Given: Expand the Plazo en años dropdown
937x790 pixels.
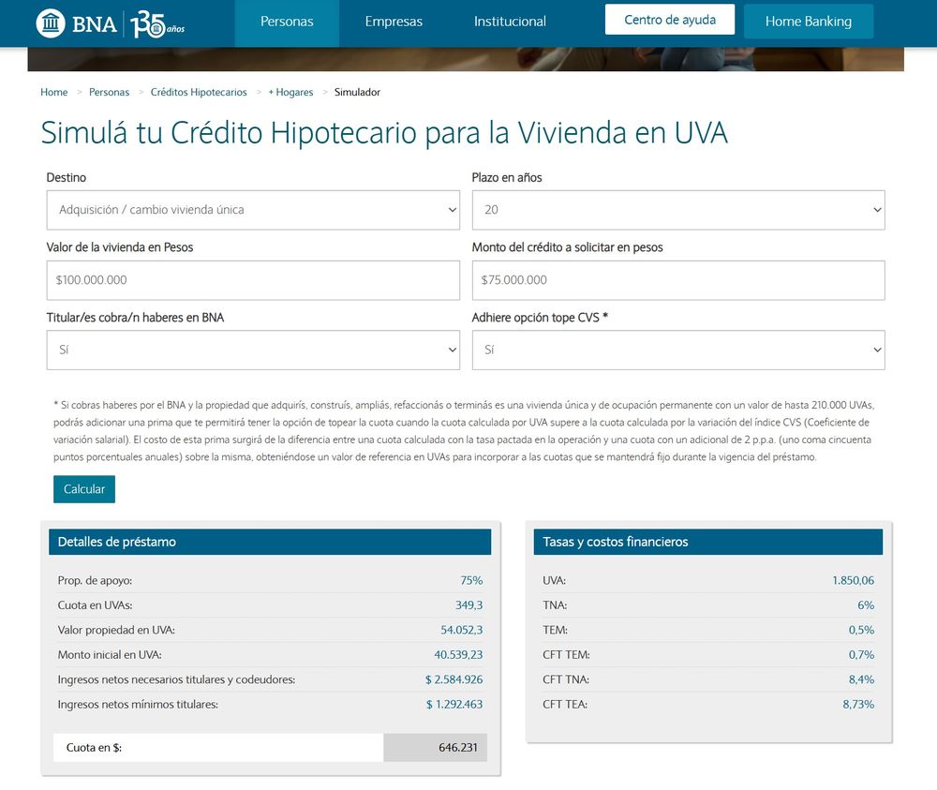Looking at the screenshot, I should [678, 210].
